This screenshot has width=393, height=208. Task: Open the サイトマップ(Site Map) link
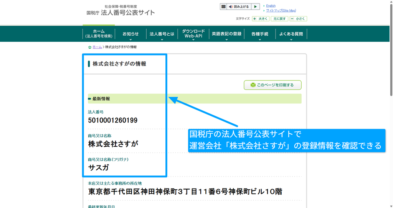[281, 10]
